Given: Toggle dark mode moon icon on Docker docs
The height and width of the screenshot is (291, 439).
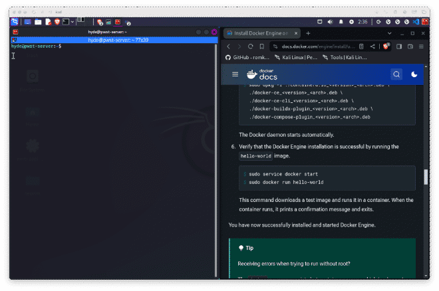Looking at the screenshot, I should click(414, 74).
